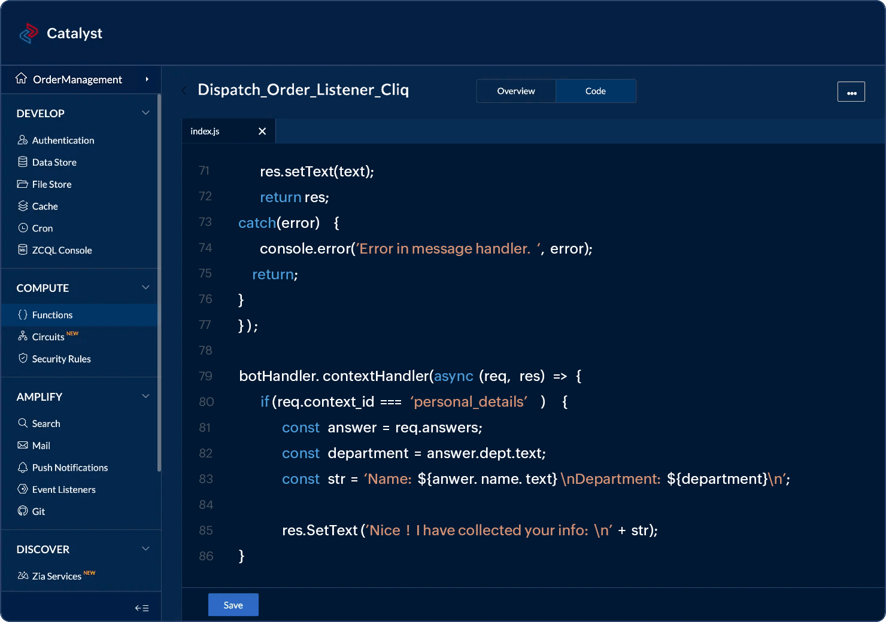The width and height of the screenshot is (886, 622).
Task: Open the three-dots more options button
Action: (851, 92)
